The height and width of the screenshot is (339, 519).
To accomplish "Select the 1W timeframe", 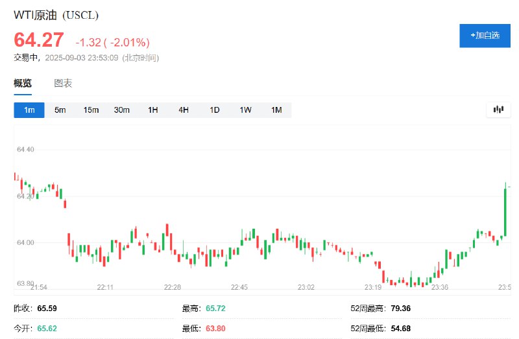I will click(x=245, y=110).
